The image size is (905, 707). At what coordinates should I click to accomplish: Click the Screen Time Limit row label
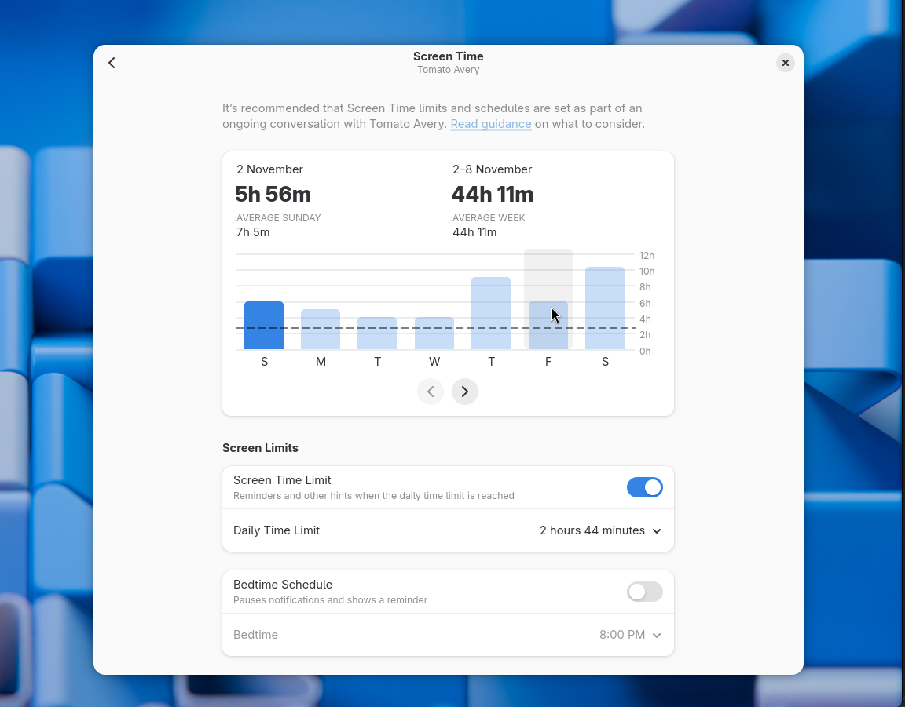point(282,480)
